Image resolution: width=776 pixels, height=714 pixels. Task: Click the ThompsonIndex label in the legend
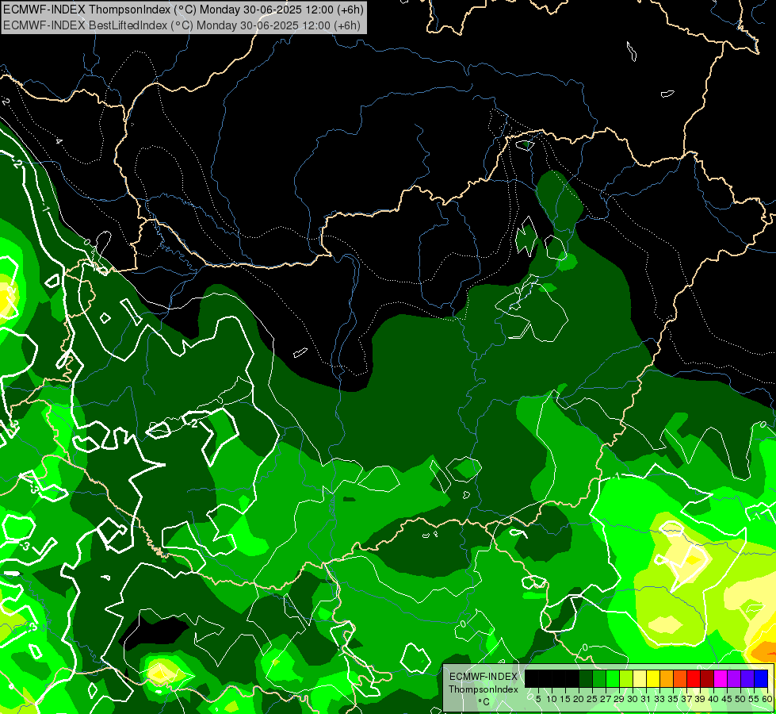pos(484,689)
